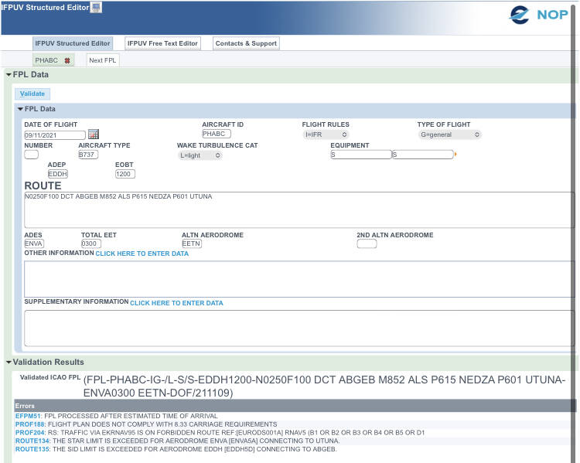
Task: Select the Next FPL tab
Action: [x=102, y=60]
